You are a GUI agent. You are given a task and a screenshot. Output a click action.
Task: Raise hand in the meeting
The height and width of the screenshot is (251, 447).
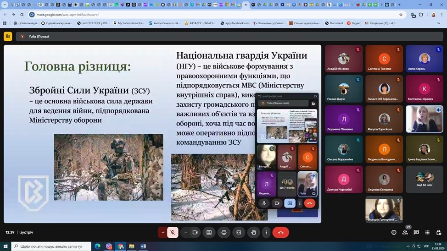253,232
